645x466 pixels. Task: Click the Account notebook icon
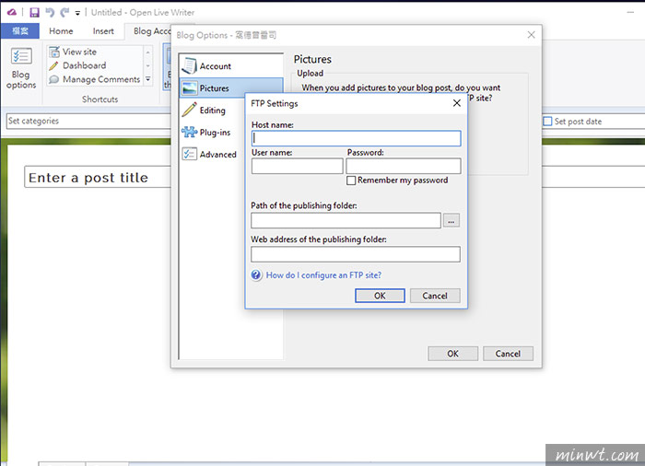coord(189,65)
